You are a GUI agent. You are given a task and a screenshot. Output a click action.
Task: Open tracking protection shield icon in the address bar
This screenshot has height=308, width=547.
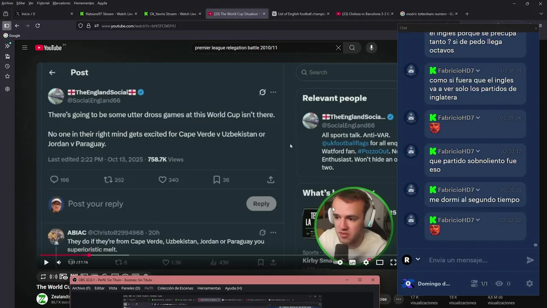(x=80, y=26)
